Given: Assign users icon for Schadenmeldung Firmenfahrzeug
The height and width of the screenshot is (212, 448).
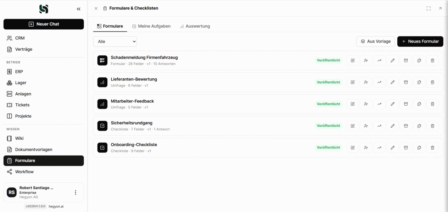Looking at the screenshot, I should pos(366,61).
